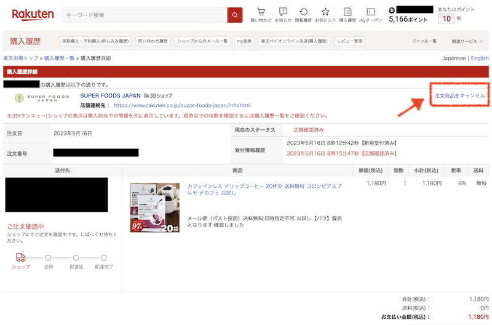The image size is (492, 325).
Task: Click the 単価(税込) column header
Action: (371, 170)
